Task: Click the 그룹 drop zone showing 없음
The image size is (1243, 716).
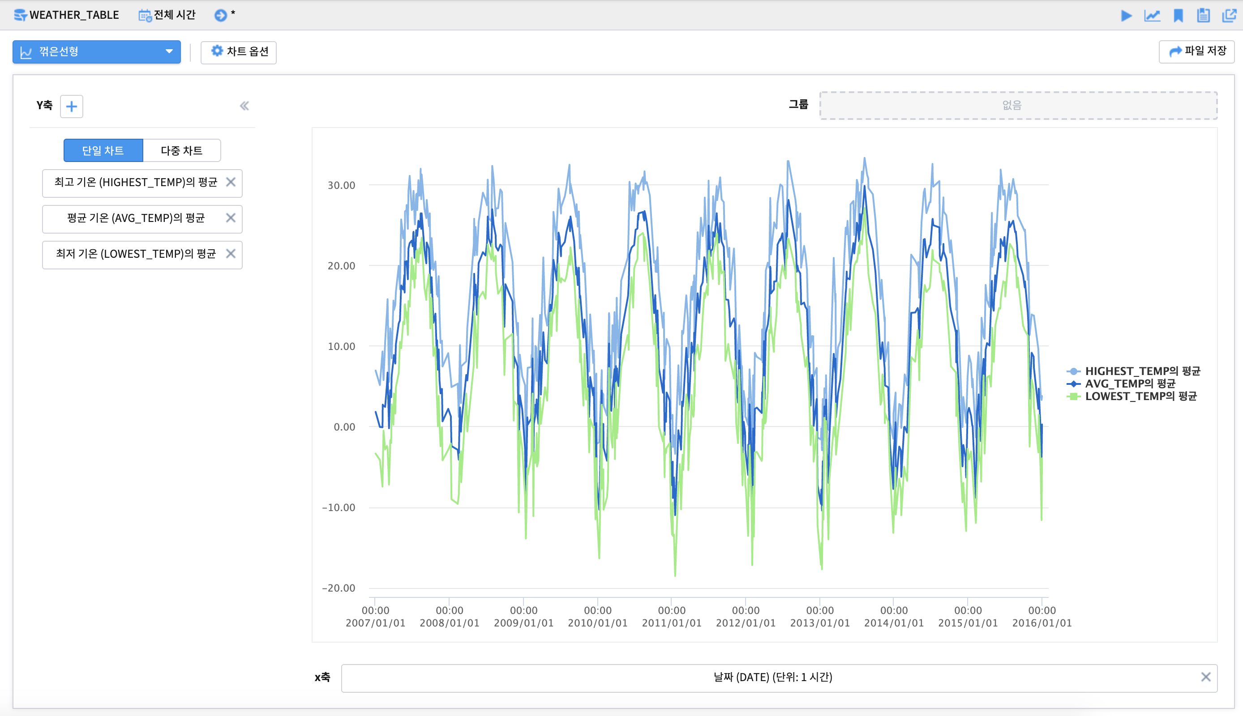Action: coord(1018,105)
